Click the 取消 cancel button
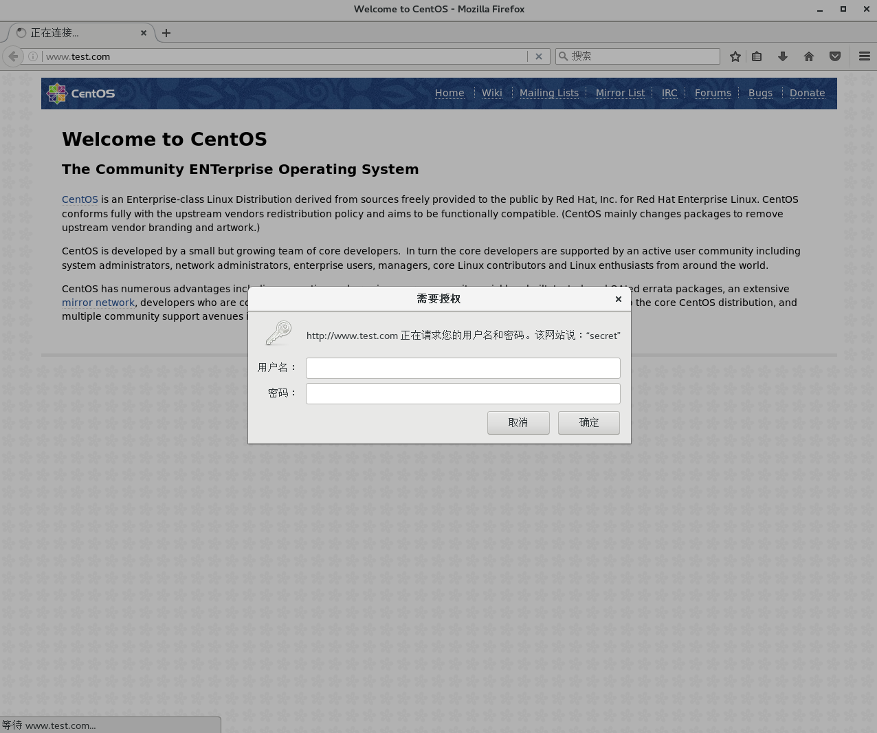This screenshot has width=877, height=733. pyautogui.click(x=518, y=423)
